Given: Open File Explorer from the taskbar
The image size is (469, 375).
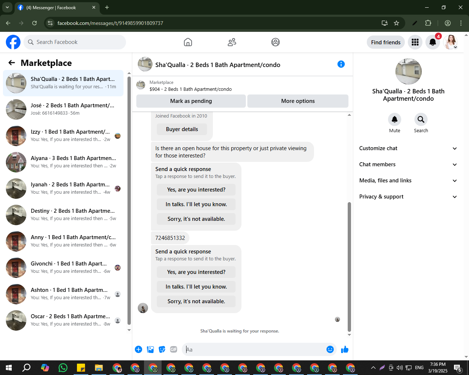Looking at the screenshot, I should 99,368.
